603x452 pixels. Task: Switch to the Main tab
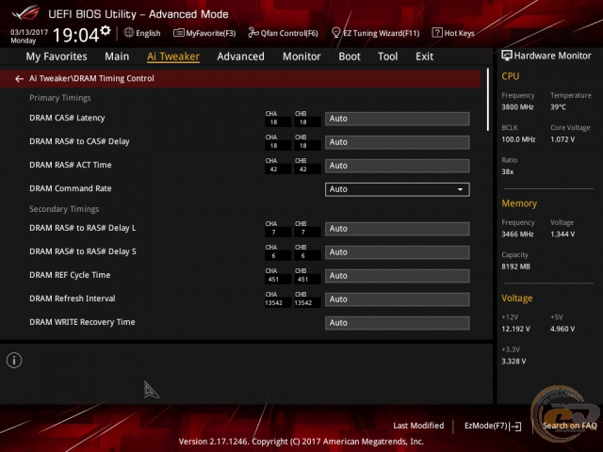coord(117,56)
